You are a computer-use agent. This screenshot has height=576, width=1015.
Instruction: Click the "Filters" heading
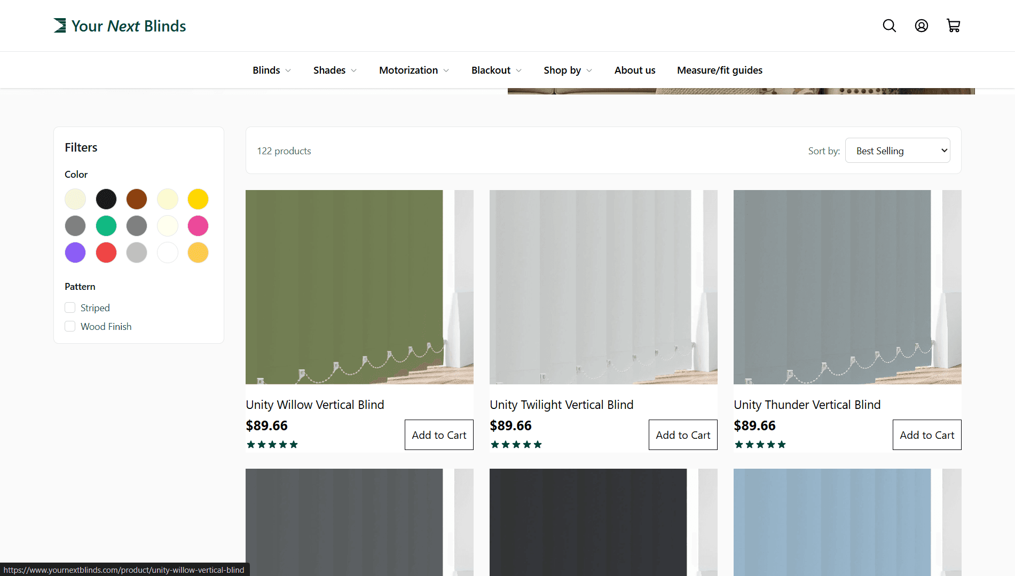(x=81, y=147)
